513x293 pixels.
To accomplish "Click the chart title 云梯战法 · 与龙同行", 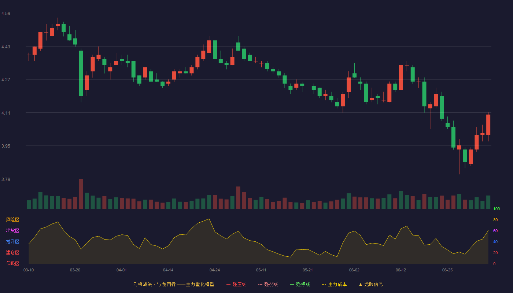I will point(154,284).
